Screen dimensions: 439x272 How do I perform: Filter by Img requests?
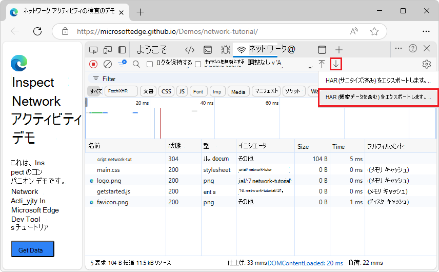point(217,91)
